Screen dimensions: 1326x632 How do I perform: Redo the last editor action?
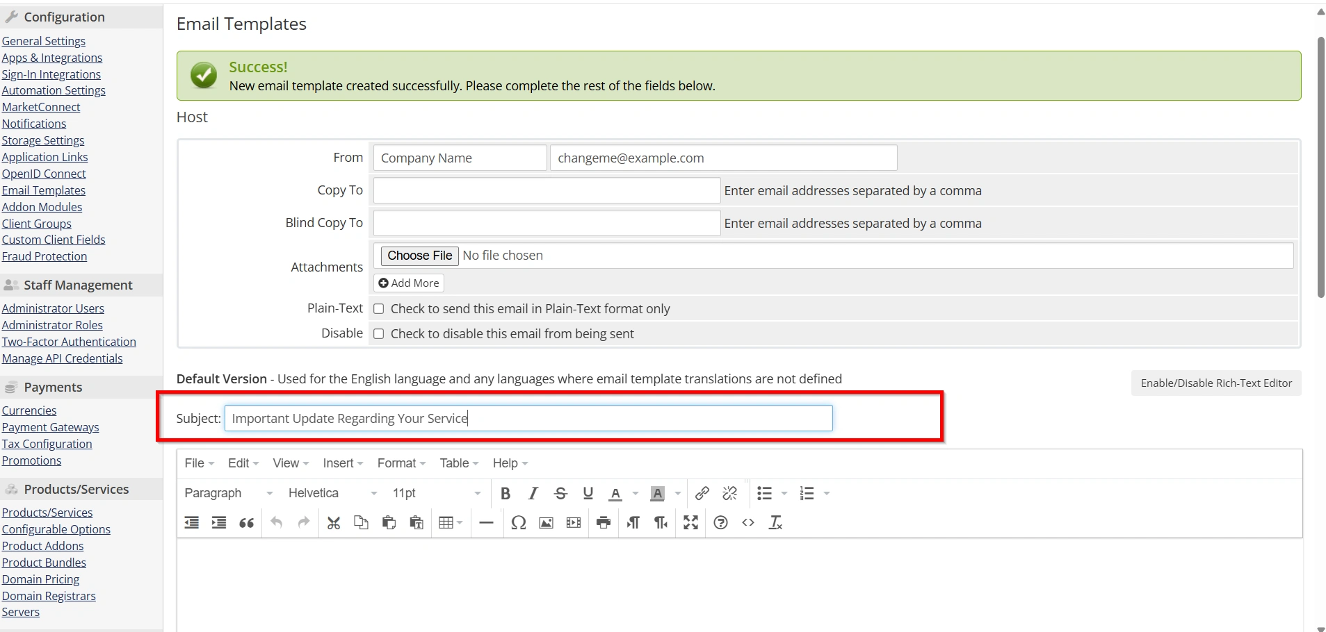tap(304, 522)
